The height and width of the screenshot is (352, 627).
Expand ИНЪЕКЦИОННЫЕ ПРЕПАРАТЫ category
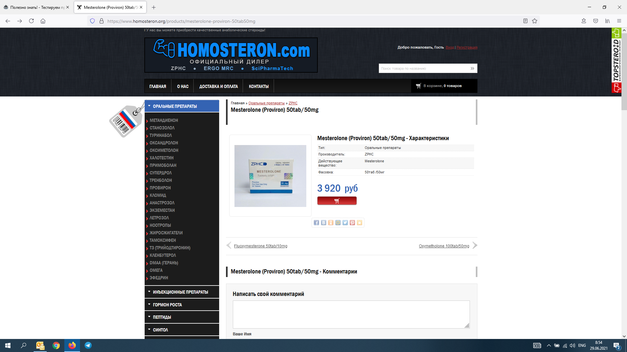(180, 292)
